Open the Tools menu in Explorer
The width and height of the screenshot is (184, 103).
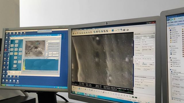(x=180, y=21)
